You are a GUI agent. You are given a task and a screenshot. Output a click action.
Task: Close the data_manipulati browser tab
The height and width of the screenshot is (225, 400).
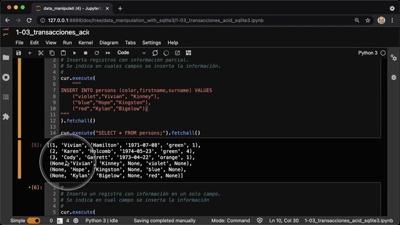107,8
